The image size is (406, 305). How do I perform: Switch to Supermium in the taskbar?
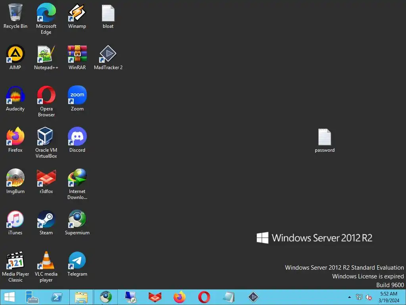click(x=106, y=297)
